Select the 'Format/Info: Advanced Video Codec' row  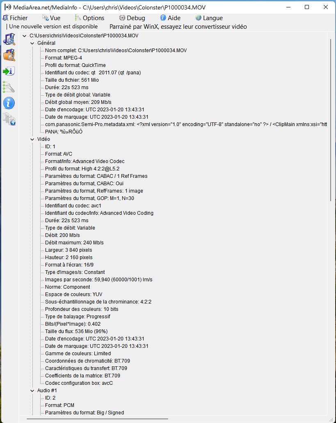click(x=85, y=161)
